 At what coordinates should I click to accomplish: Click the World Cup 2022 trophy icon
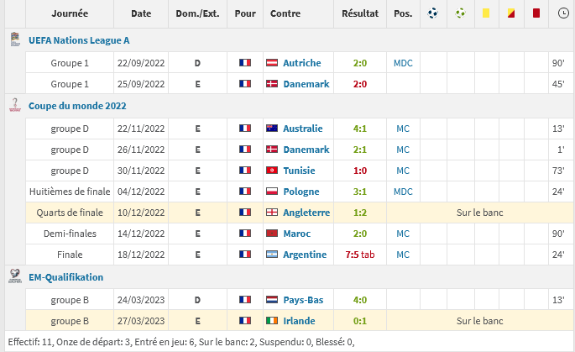tap(13, 105)
